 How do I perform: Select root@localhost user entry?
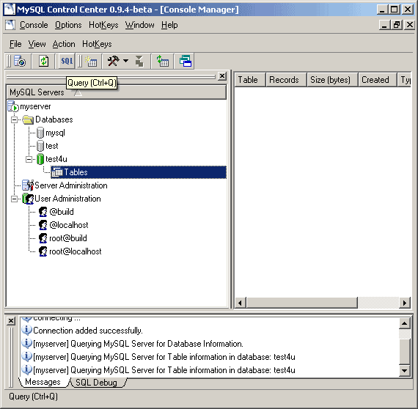(x=76, y=251)
